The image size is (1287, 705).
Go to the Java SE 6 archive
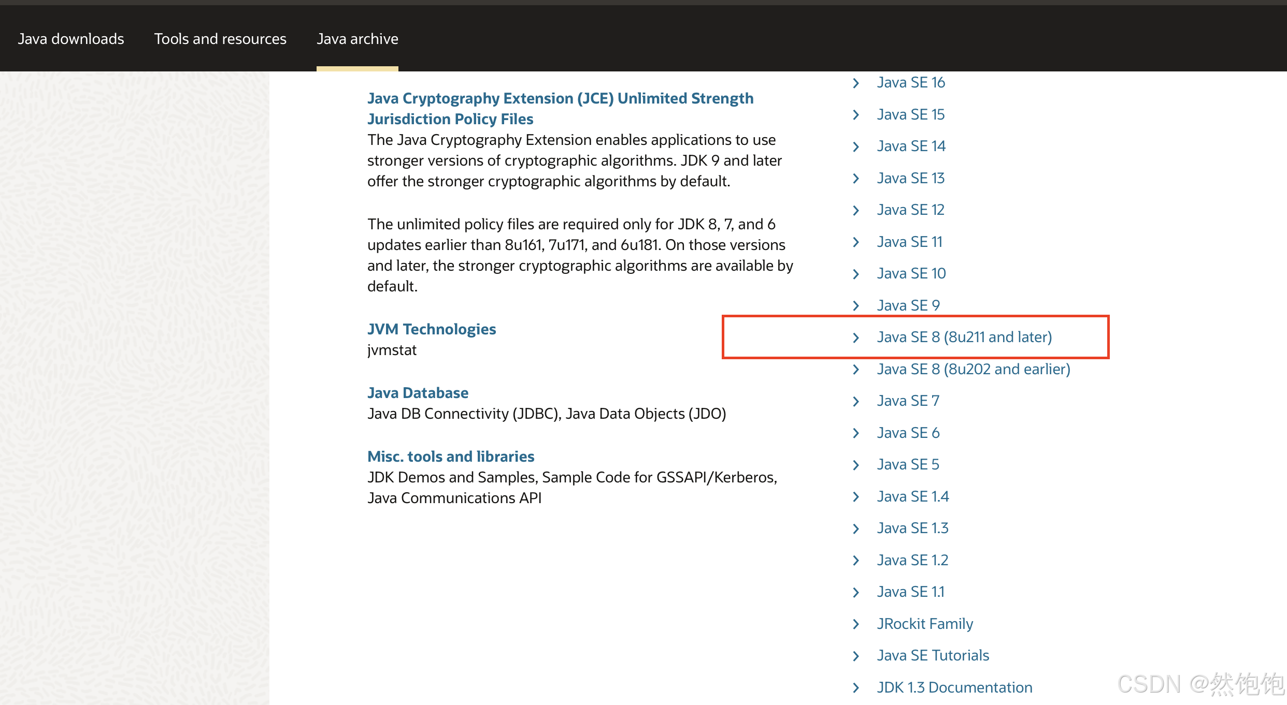(908, 433)
